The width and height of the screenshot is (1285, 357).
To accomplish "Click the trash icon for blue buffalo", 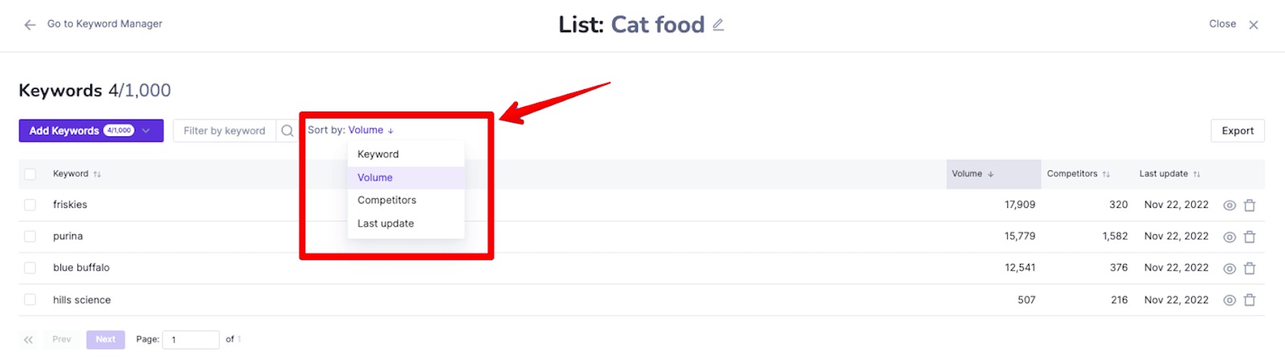I will point(1250,269).
